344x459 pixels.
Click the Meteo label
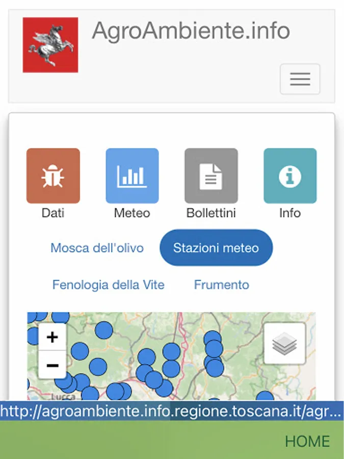point(132,213)
